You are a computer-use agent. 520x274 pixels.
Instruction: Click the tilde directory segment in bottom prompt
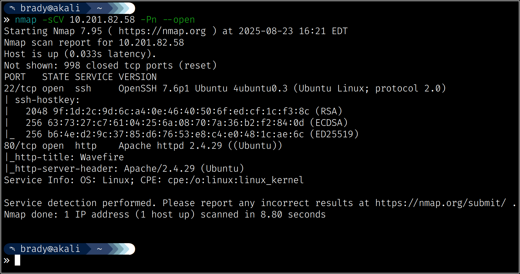coord(100,249)
